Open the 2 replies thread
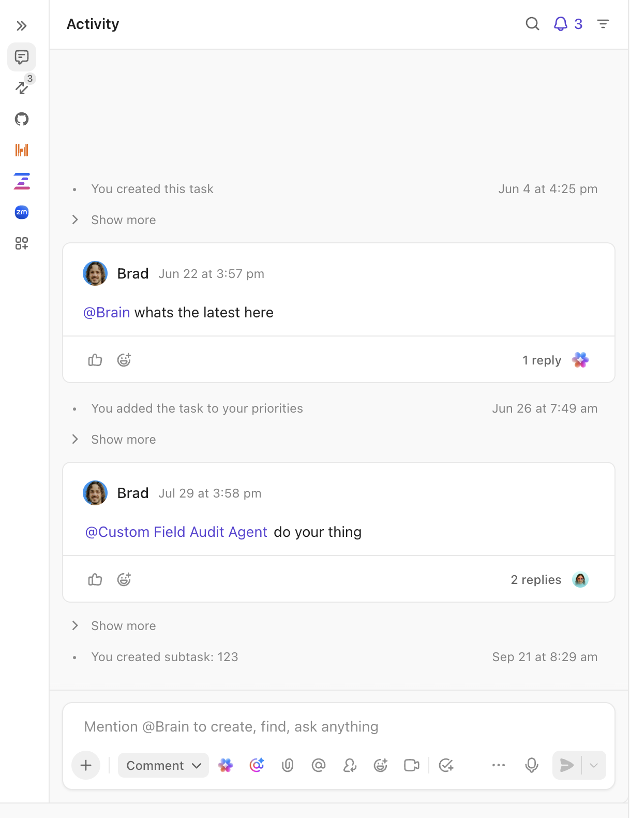 click(536, 579)
